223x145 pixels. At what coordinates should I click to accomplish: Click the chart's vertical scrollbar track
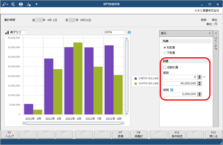click(x=127, y=76)
